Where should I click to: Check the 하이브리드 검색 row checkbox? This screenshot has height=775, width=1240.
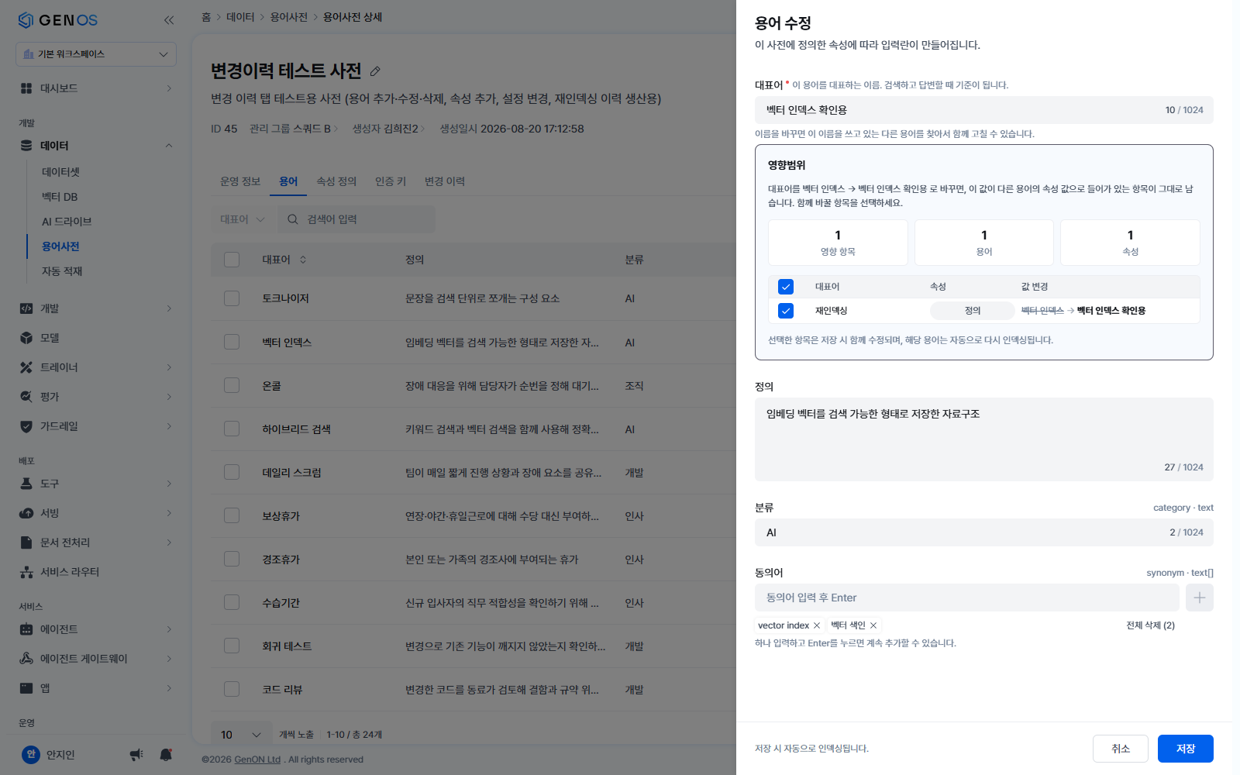tap(232, 429)
